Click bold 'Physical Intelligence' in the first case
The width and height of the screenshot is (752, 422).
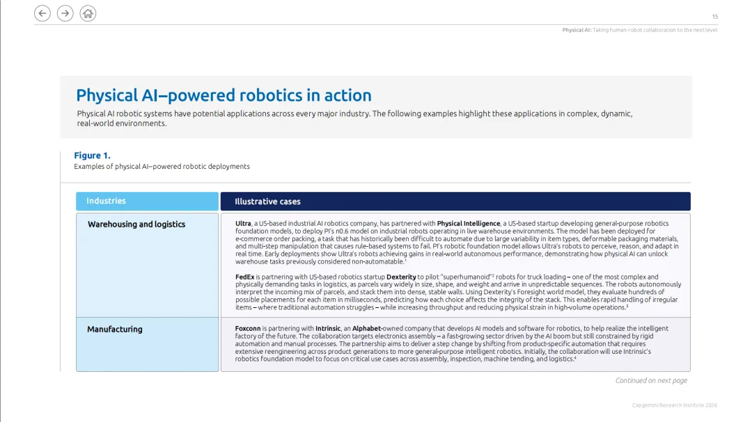[x=469, y=223]
